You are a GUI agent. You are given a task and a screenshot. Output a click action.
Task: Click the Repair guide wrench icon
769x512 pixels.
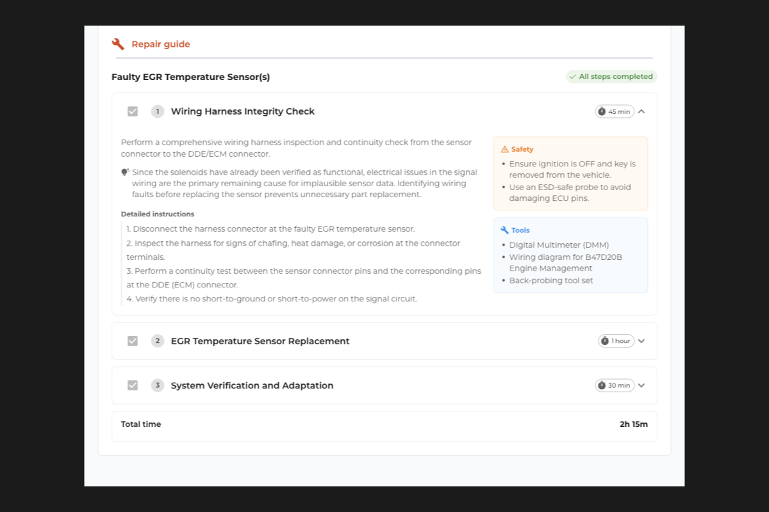[118, 44]
